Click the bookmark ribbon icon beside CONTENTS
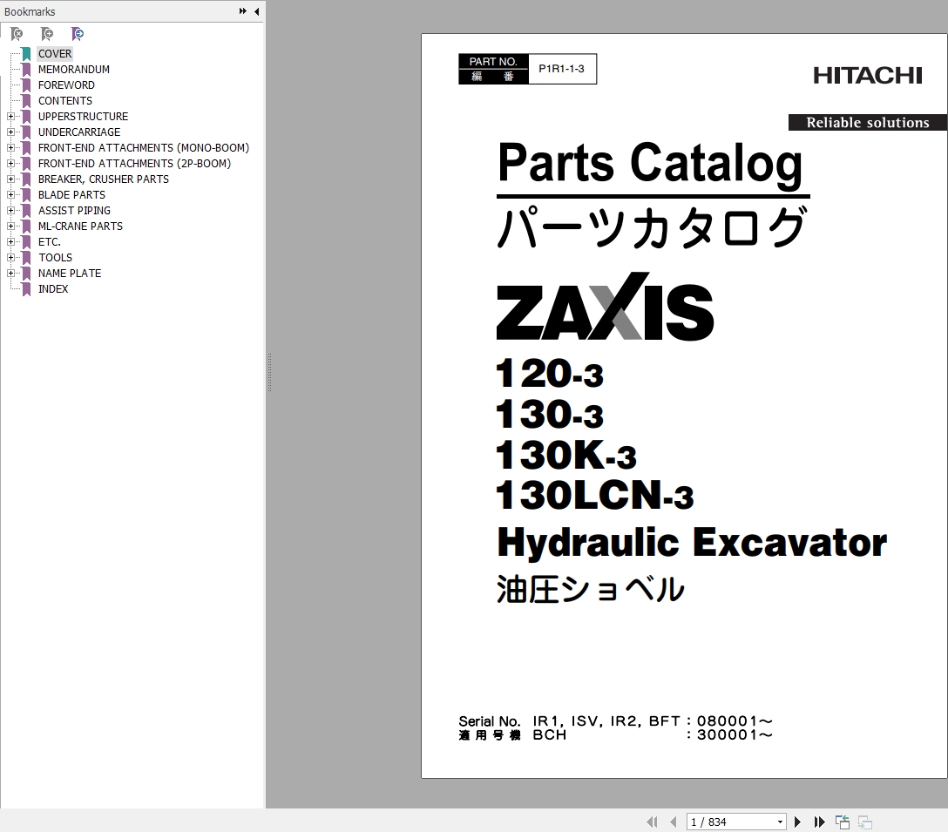 click(x=27, y=101)
